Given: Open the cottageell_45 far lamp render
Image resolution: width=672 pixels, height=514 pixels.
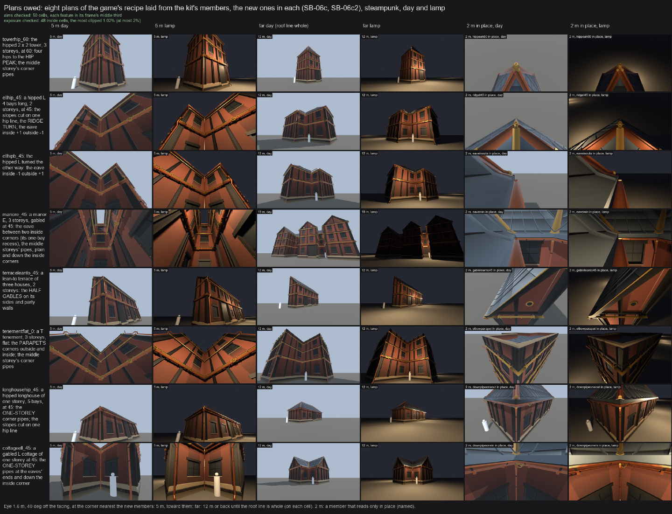Looking at the screenshot, I should coord(412,472).
